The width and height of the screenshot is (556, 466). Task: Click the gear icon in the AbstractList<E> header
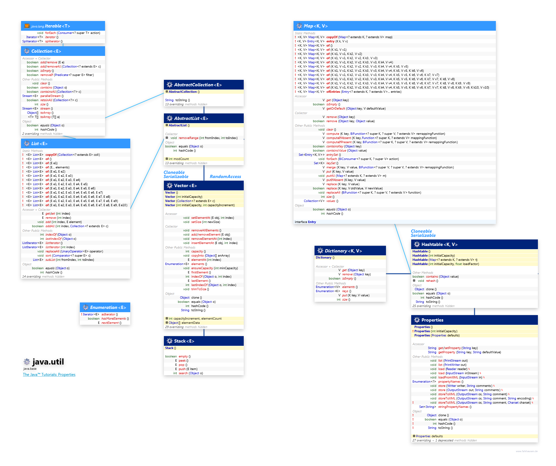point(169,118)
